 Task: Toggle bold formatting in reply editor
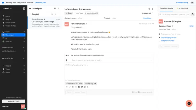click(67, 87)
